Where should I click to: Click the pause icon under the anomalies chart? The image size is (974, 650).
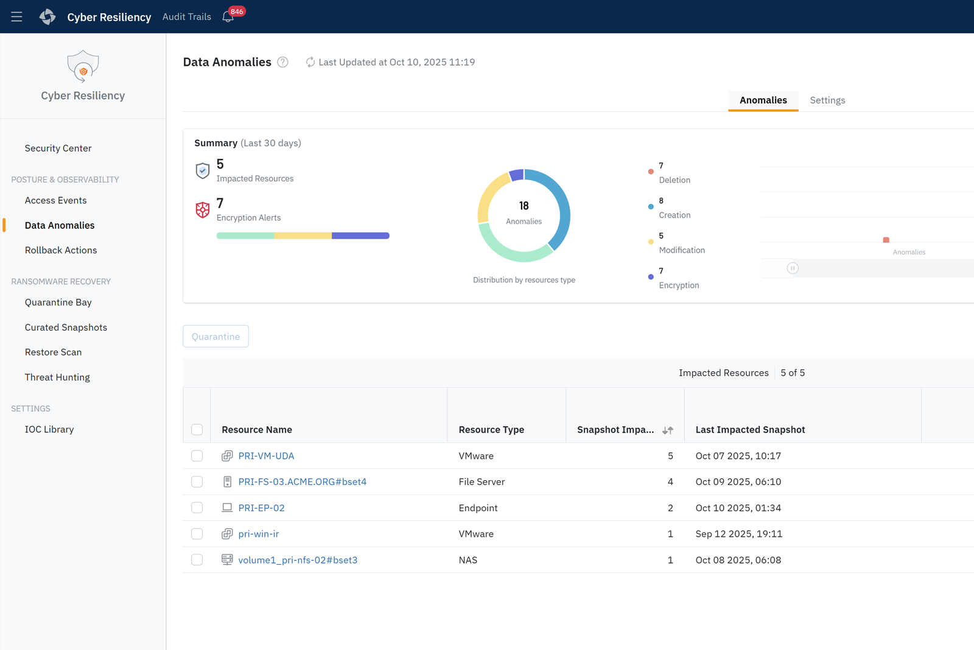tap(792, 268)
